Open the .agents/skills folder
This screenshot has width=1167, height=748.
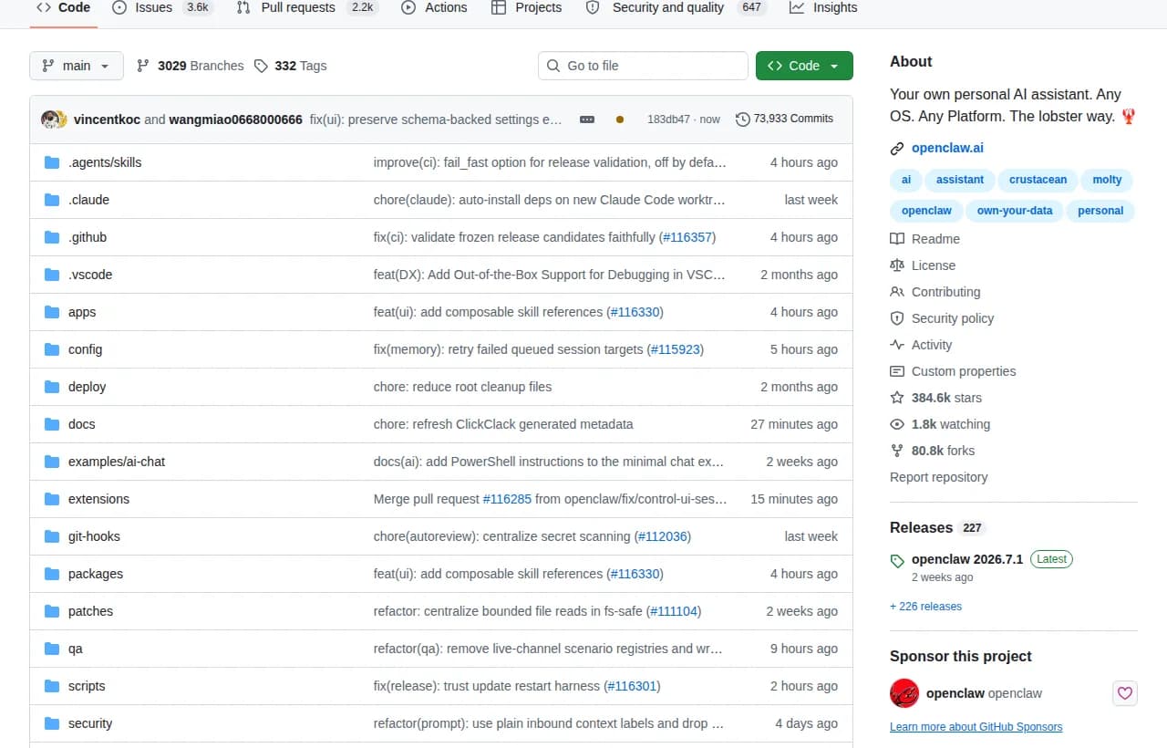105,162
